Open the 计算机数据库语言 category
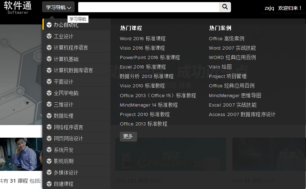 click(76, 70)
